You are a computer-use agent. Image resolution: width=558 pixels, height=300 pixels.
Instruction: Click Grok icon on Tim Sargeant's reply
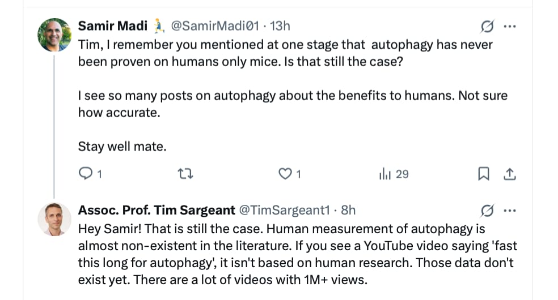click(x=487, y=211)
